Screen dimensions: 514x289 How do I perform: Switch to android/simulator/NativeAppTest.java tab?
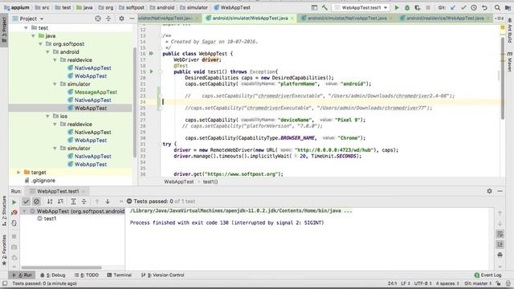point(347,18)
